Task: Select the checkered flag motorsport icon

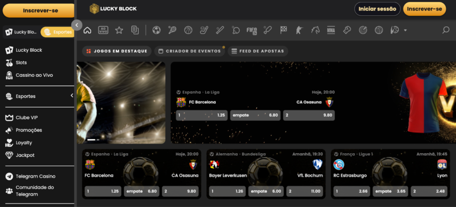Action: pos(284,30)
